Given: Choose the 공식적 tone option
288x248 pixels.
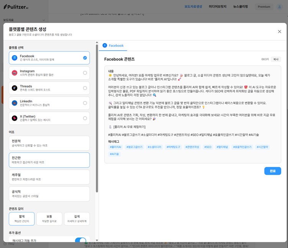Looking at the screenshot, I should click(49, 194).
